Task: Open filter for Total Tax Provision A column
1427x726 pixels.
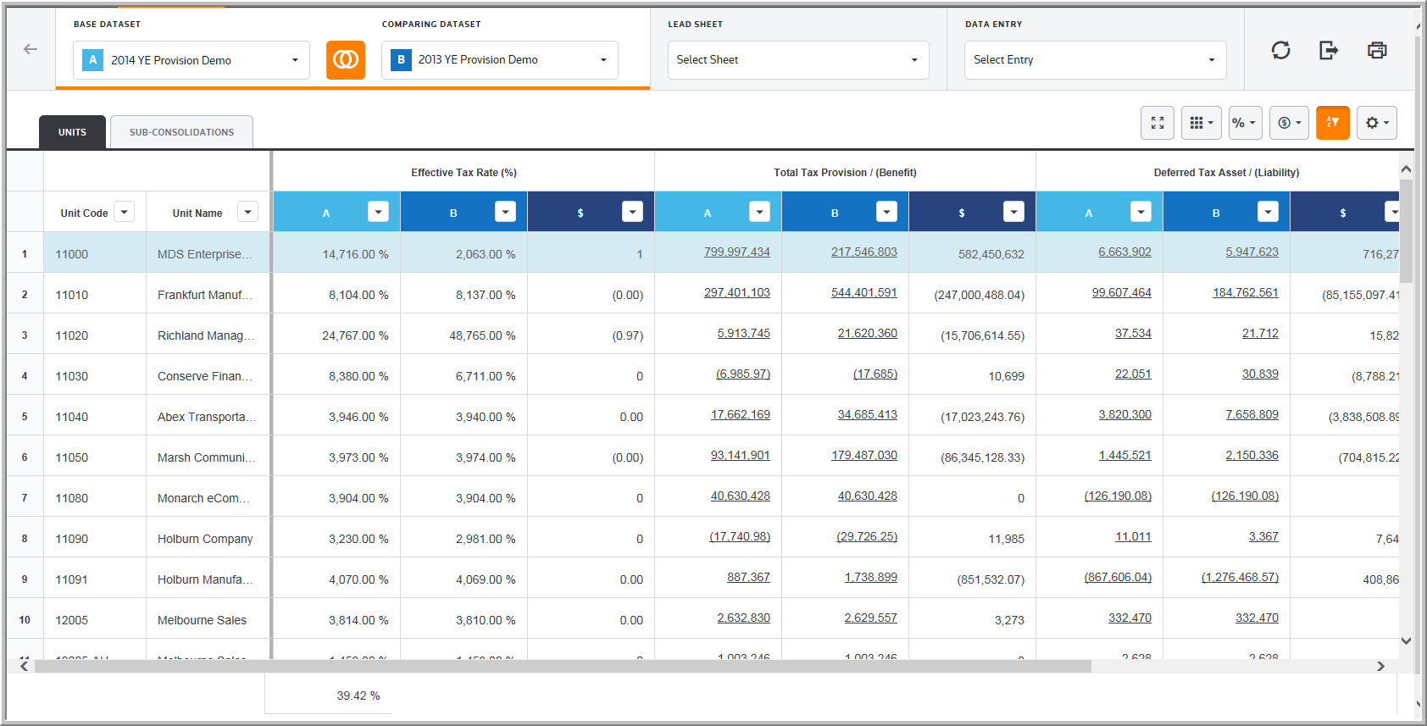Action: pyautogui.click(x=759, y=212)
